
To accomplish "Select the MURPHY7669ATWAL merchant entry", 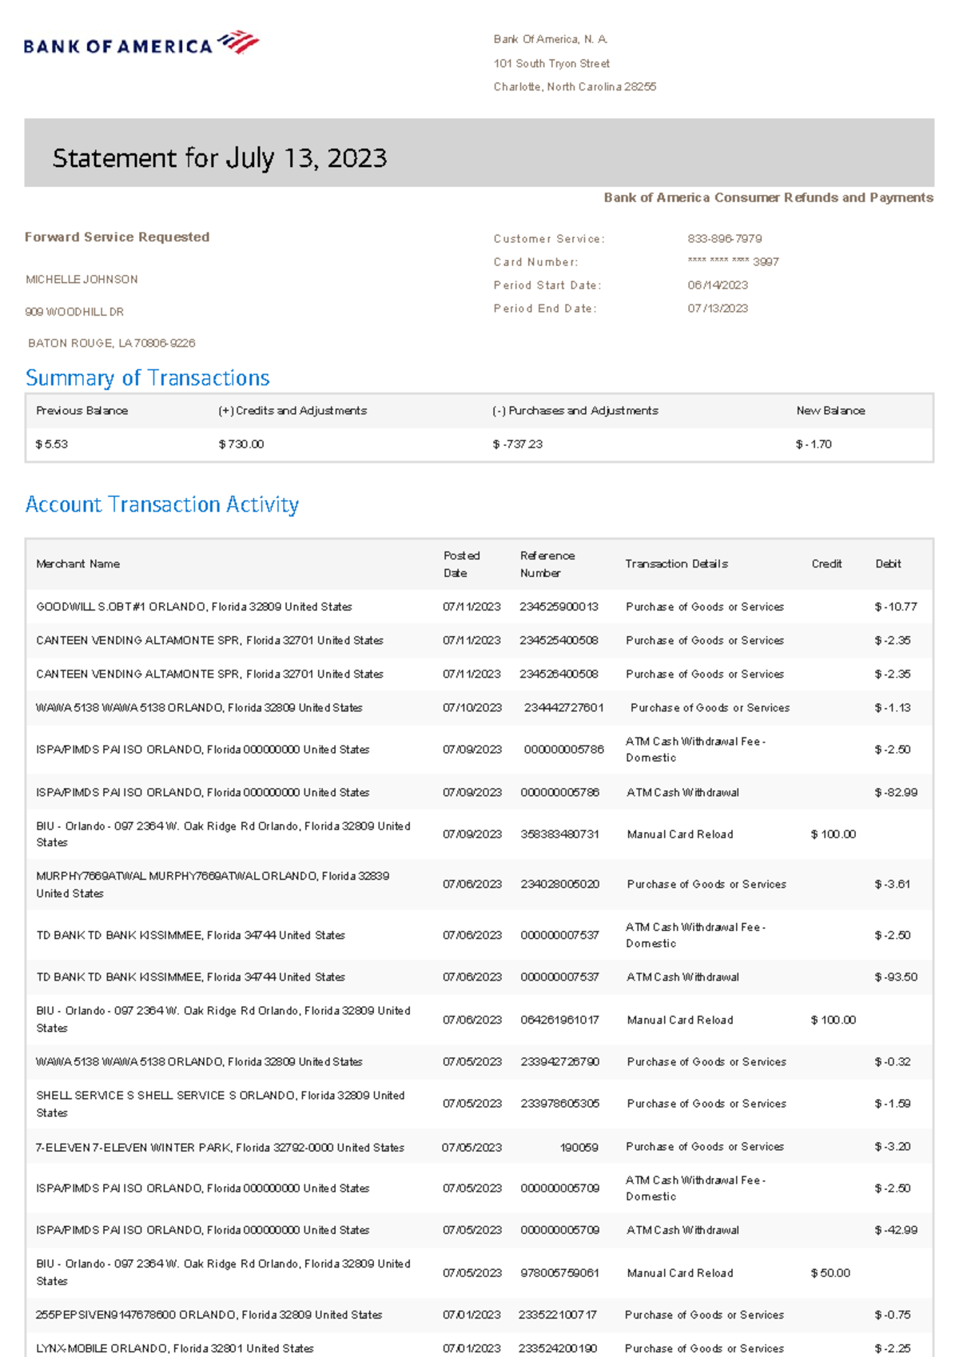I will click(x=213, y=885).
